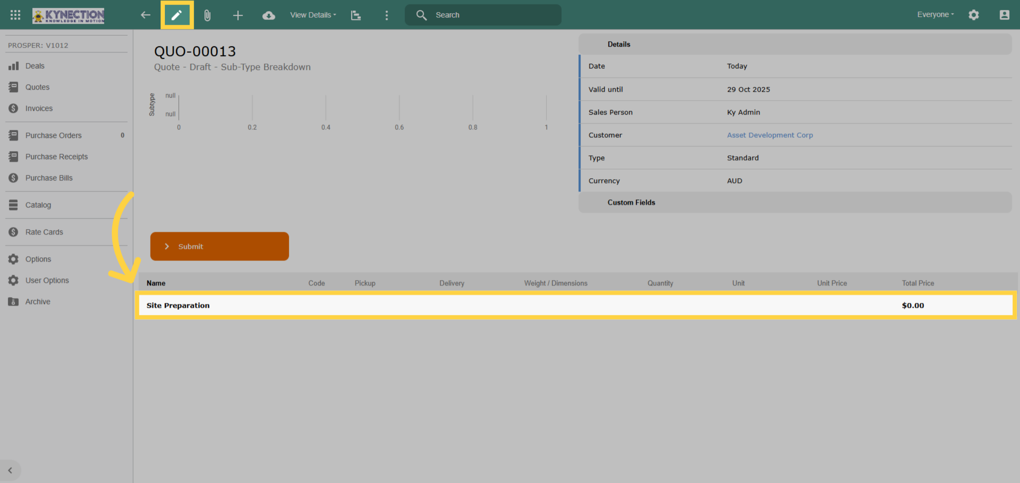This screenshot has height=483, width=1020.
Task: Click the chart layout icon in toolbar
Action: click(x=356, y=16)
